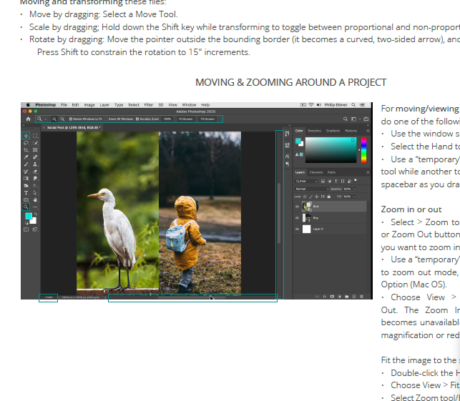This screenshot has width=460, height=401.
Task: Select the Move tool in the toolbox
Action: click(26, 135)
